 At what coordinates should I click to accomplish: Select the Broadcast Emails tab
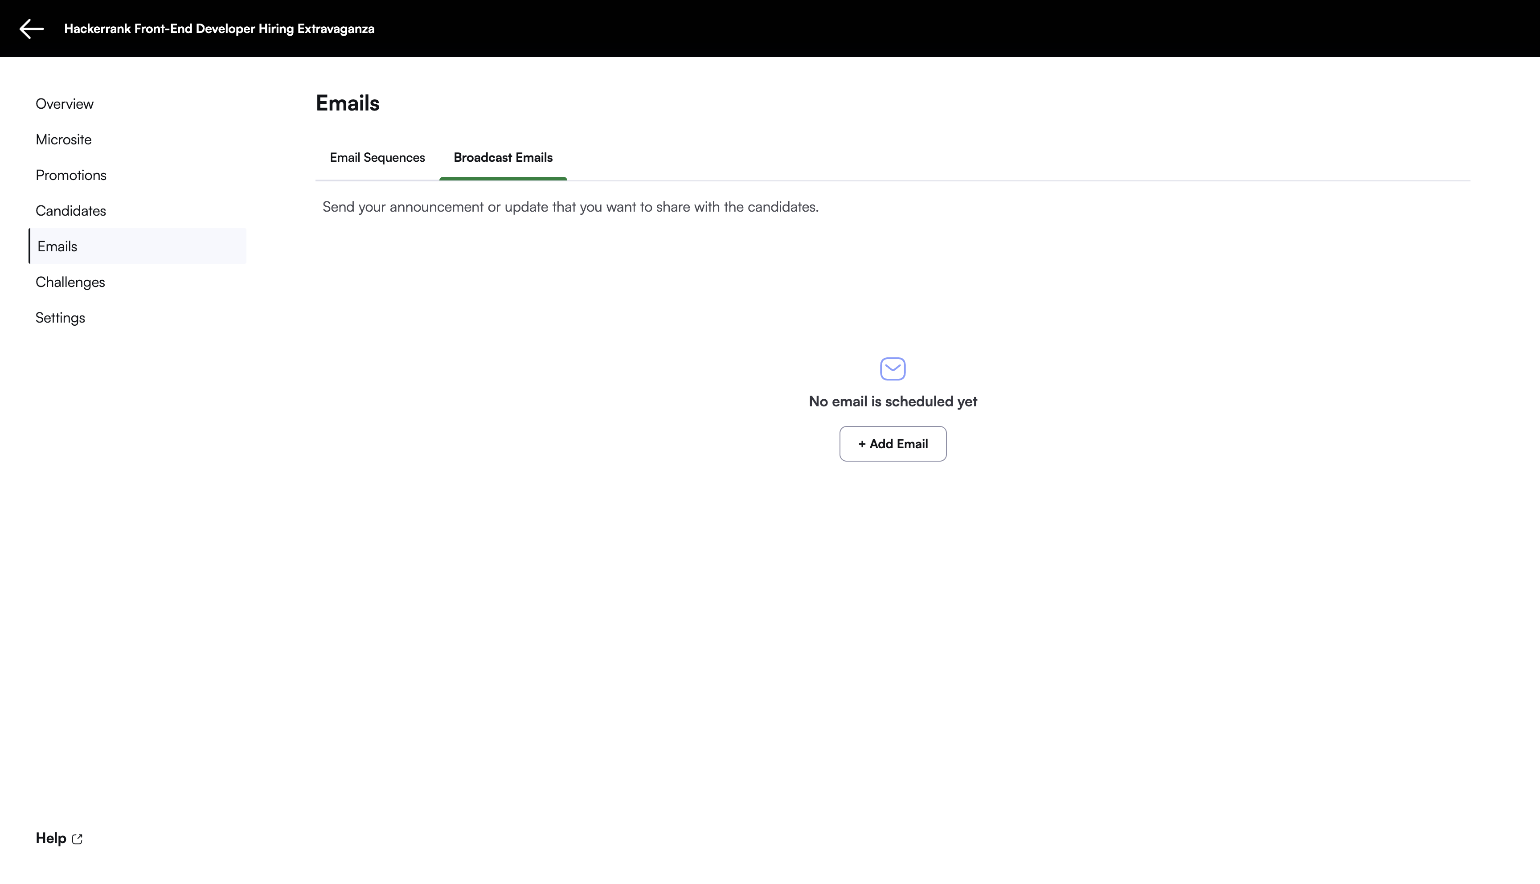click(x=503, y=158)
